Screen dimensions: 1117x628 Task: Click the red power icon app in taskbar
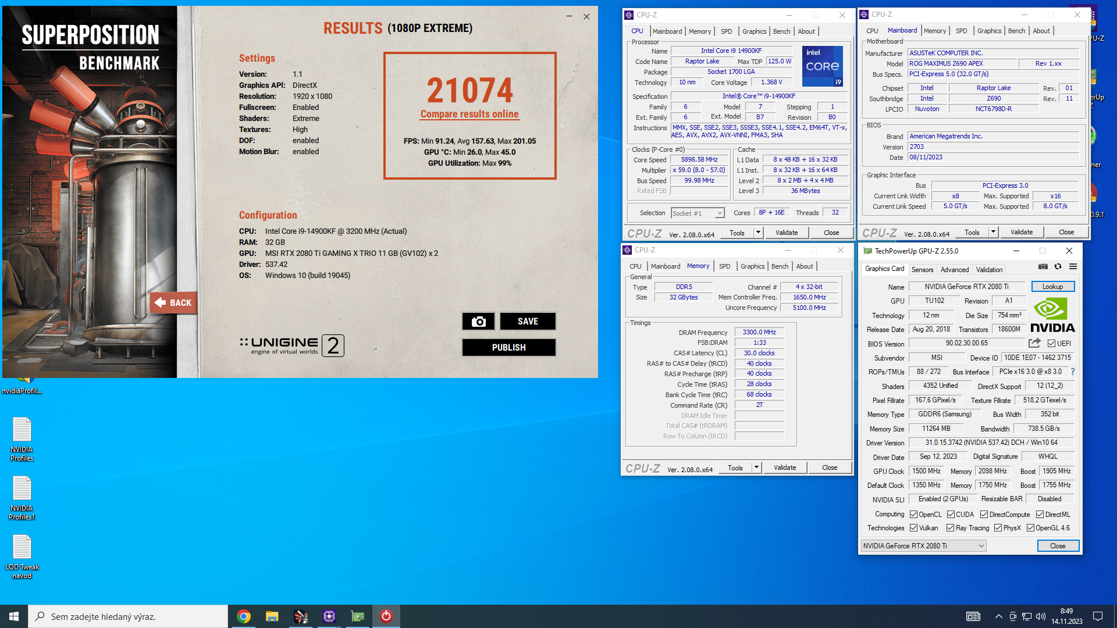386,616
